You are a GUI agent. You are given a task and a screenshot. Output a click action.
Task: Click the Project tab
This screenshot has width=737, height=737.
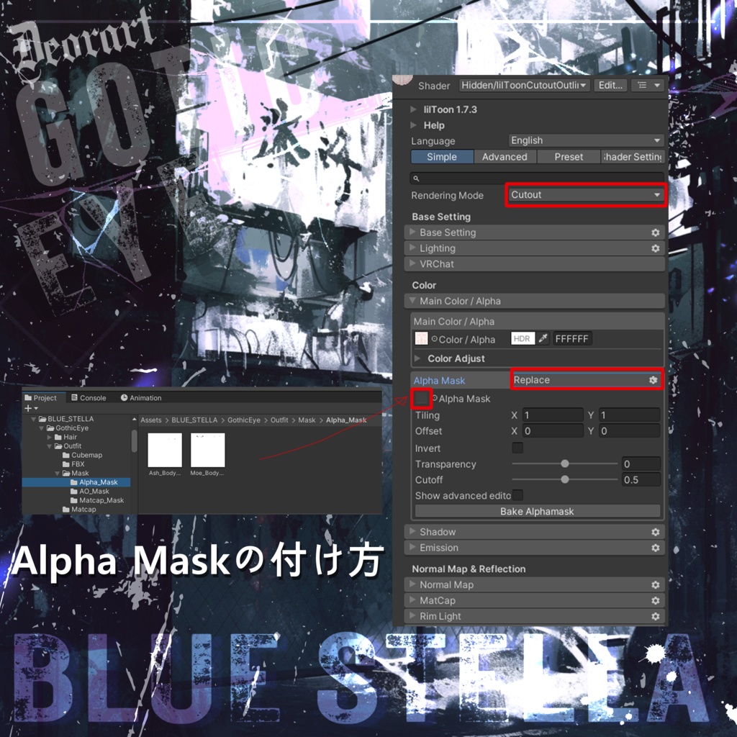pyautogui.click(x=41, y=397)
